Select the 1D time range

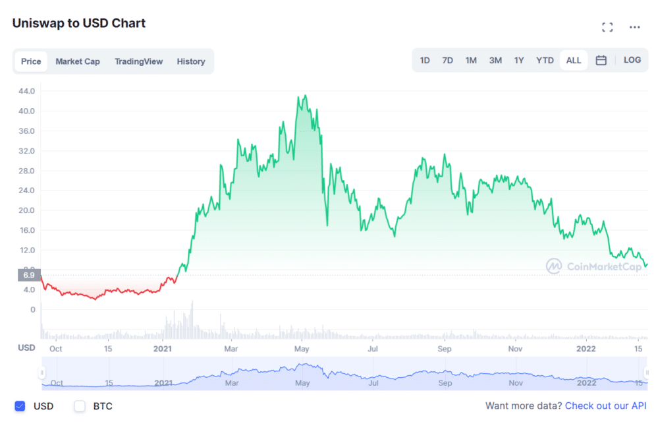point(425,60)
